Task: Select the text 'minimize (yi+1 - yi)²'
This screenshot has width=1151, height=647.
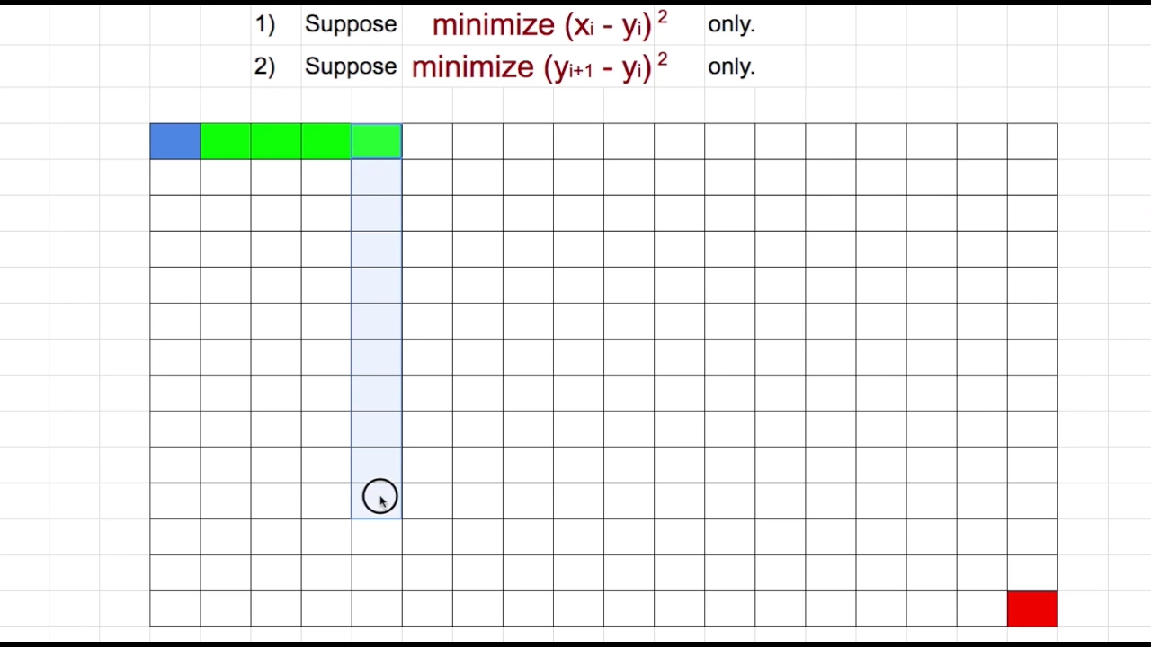Action: (x=540, y=66)
